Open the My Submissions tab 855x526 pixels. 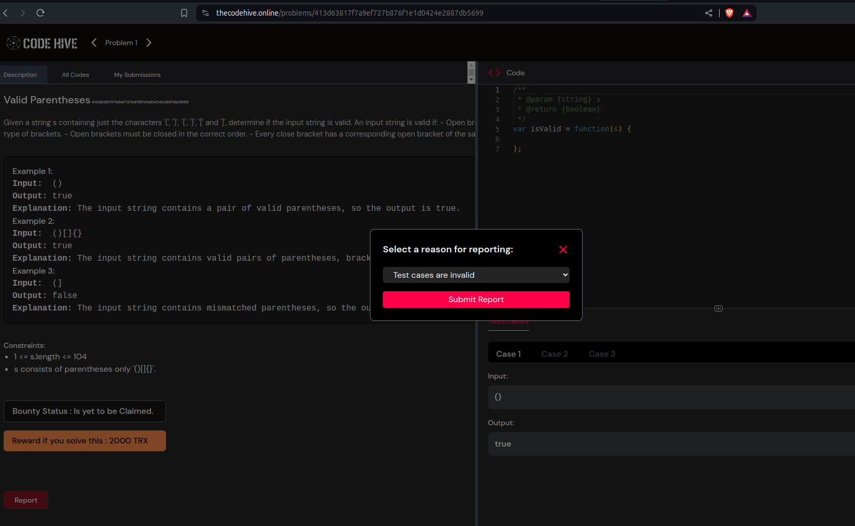click(x=137, y=75)
